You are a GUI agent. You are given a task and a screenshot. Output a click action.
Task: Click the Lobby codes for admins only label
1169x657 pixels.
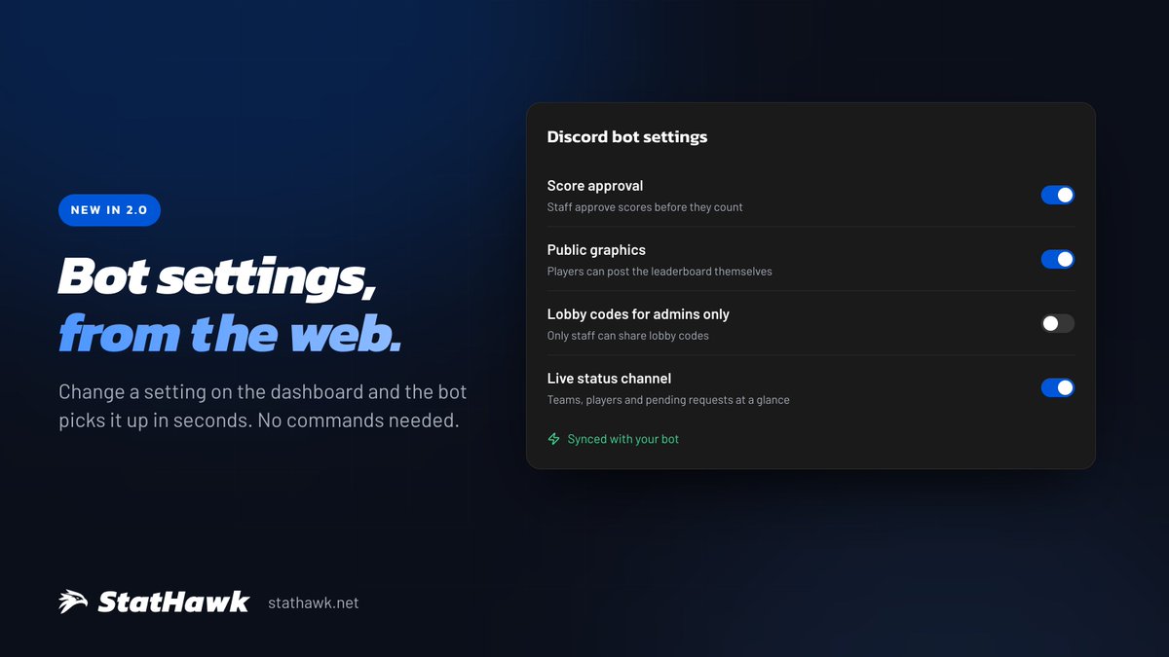638,314
